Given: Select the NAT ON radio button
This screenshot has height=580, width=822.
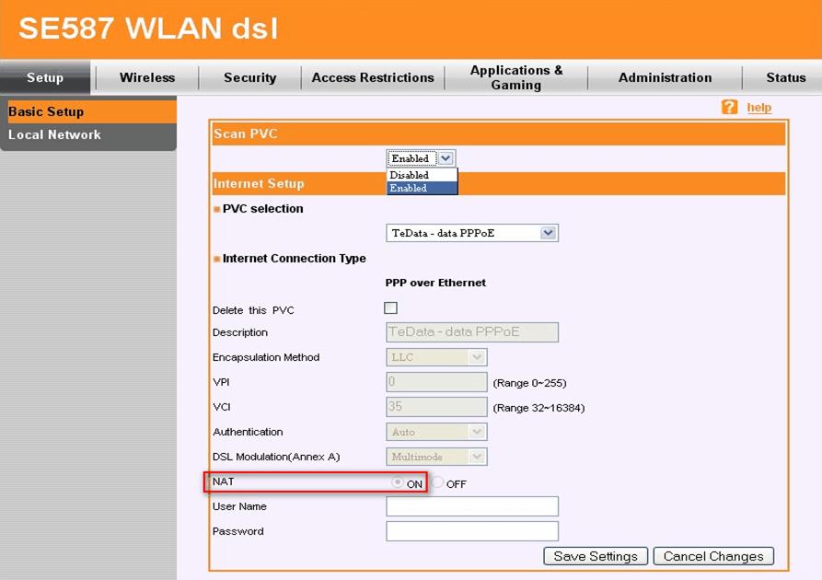Looking at the screenshot, I should tap(397, 482).
